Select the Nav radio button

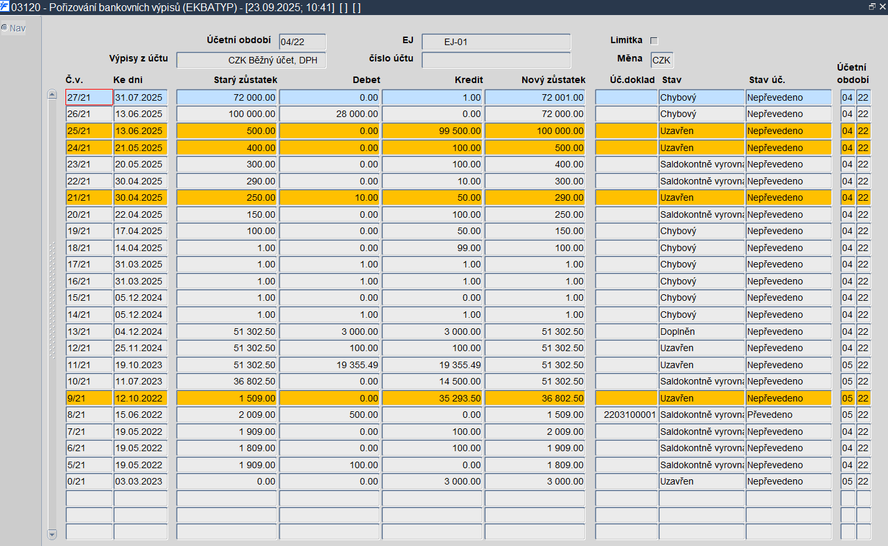(5, 28)
